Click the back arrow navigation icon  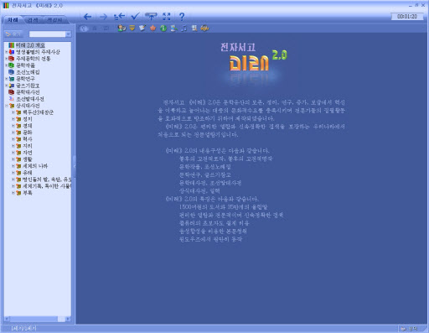tap(87, 17)
